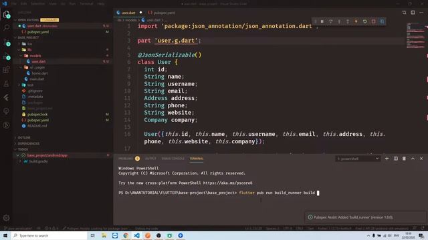Open Task View on taskbar
This screenshot has width=428, height=240.
coord(93,235)
